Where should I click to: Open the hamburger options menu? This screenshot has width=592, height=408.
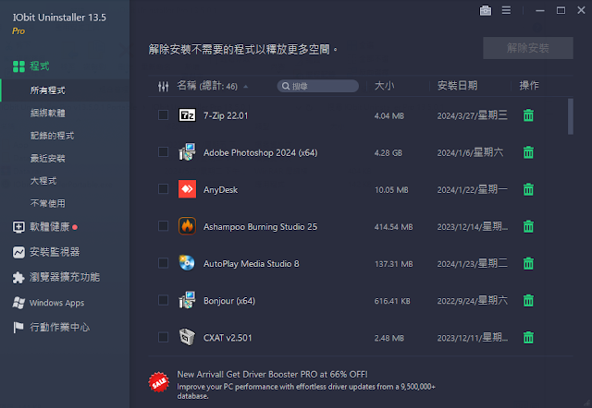click(x=506, y=10)
